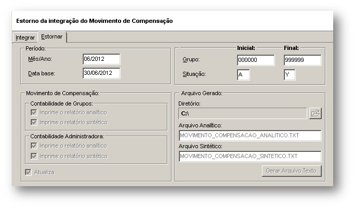The width and height of the screenshot is (355, 208).
Task: Click the Situação Inicial field
Action: [x=243, y=75]
